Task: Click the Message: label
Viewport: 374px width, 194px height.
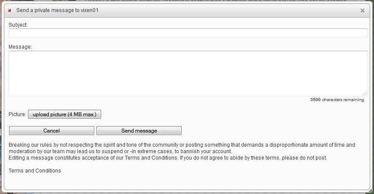Action: click(x=20, y=46)
